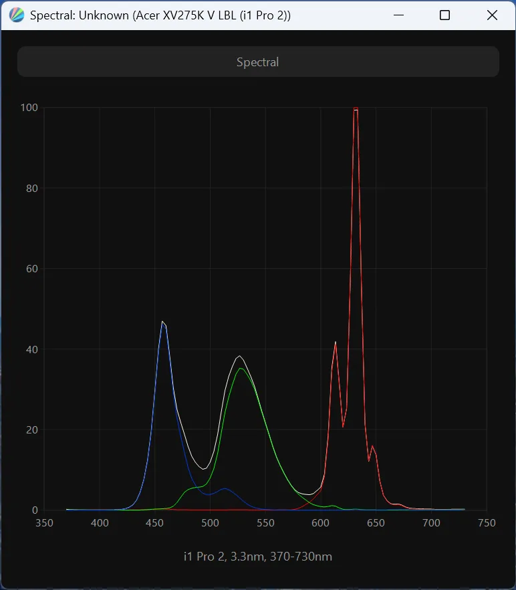Click the tallest red peak reaching 100
Screen dimensions: 516x590
[x=356, y=109]
